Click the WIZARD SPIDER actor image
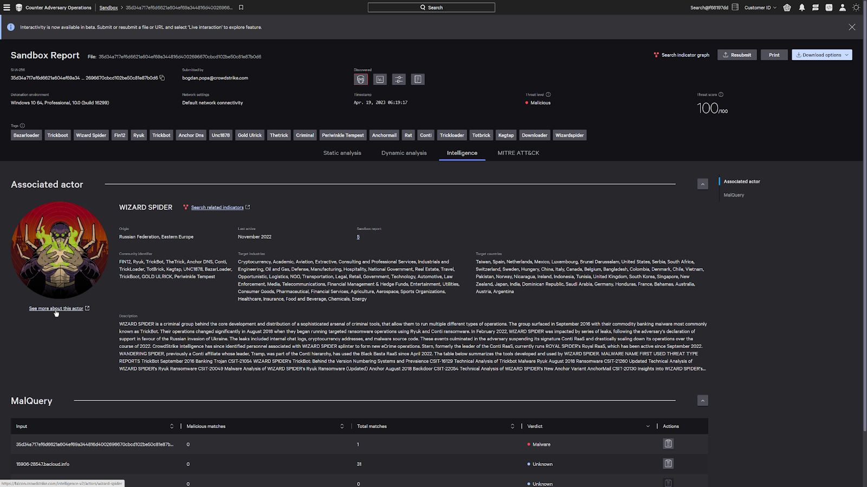Screen dimensions: 867x487 tap(60, 250)
